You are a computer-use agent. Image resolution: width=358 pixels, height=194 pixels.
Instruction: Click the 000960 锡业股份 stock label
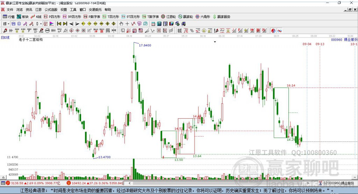click(344, 40)
